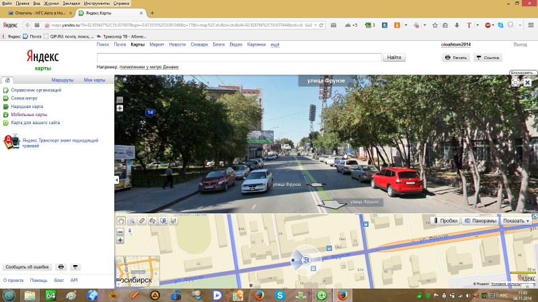538x302 pixels.
Task: Select the hand pan tool on map
Action: [x=121, y=221]
